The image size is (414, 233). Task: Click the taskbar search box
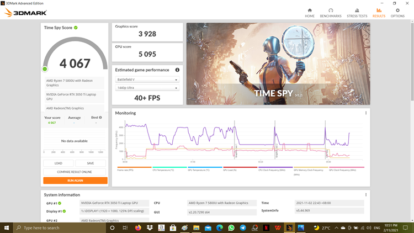59,227
